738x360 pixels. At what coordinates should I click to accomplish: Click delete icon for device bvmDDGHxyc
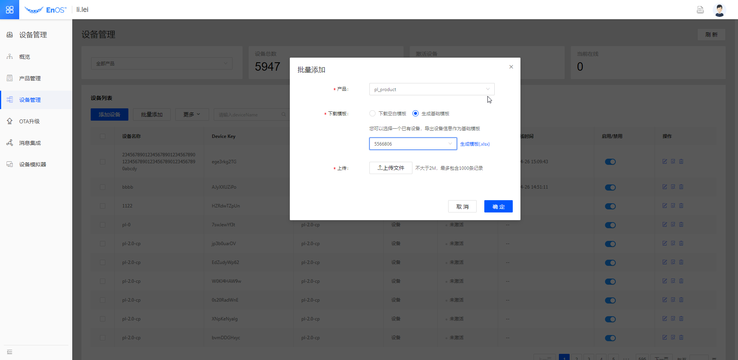[x=681, y=337]
